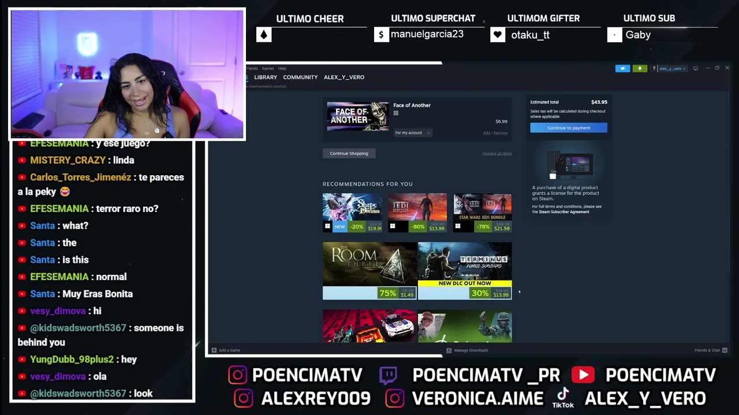Click the Twitch icon beside POENCIMATV_PR
This screenshot has width=739, height=415.
pos(388,375)
